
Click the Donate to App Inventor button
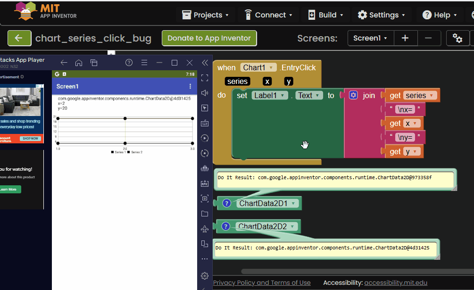pos(209,38)
